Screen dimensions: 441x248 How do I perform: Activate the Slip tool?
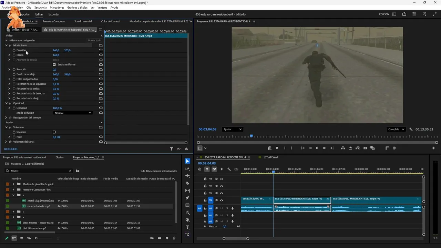tap(187, 190)
